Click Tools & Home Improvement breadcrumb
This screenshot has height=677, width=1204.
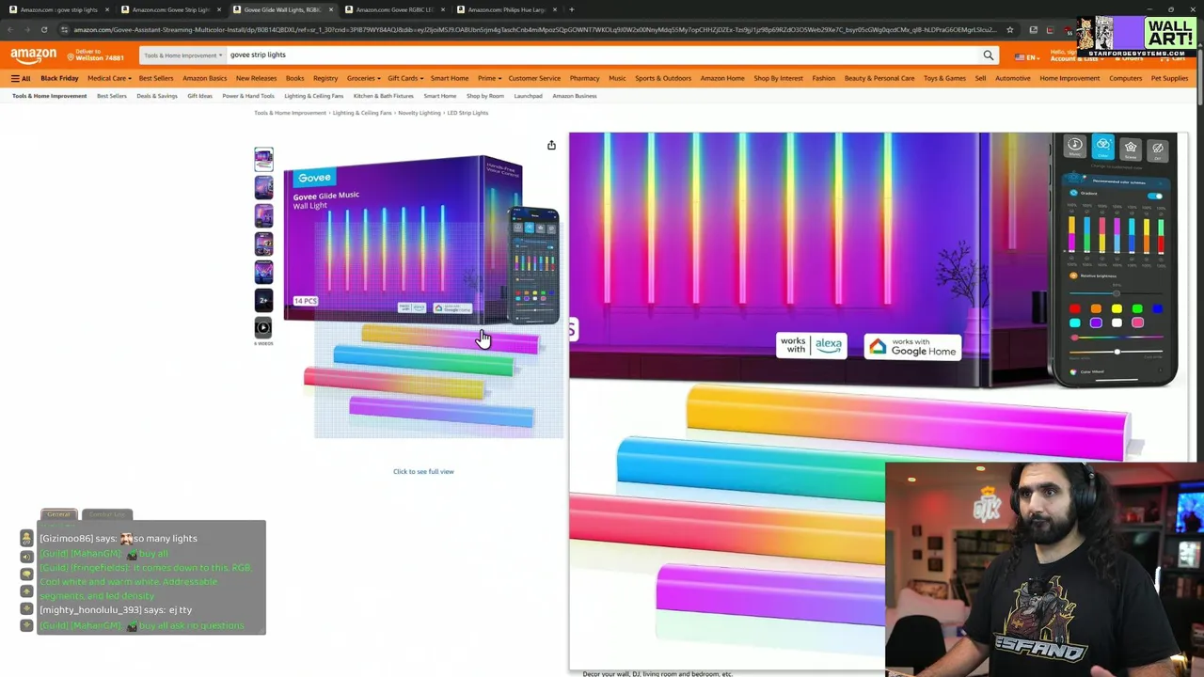pos(290,113)
